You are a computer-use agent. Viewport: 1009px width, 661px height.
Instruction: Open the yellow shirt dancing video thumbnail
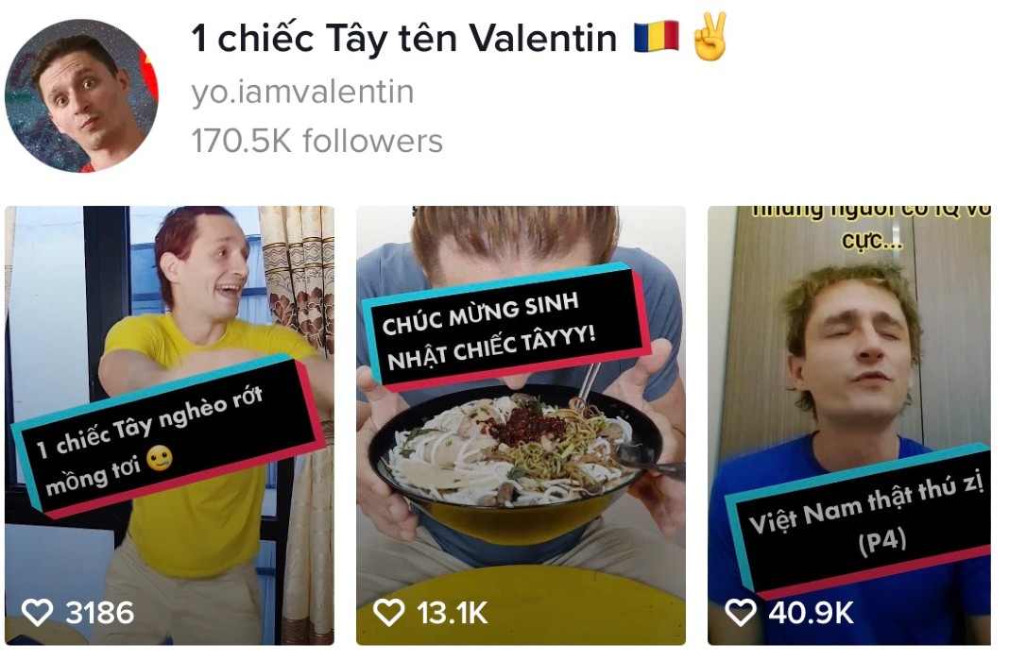click(x=169, y=425)
